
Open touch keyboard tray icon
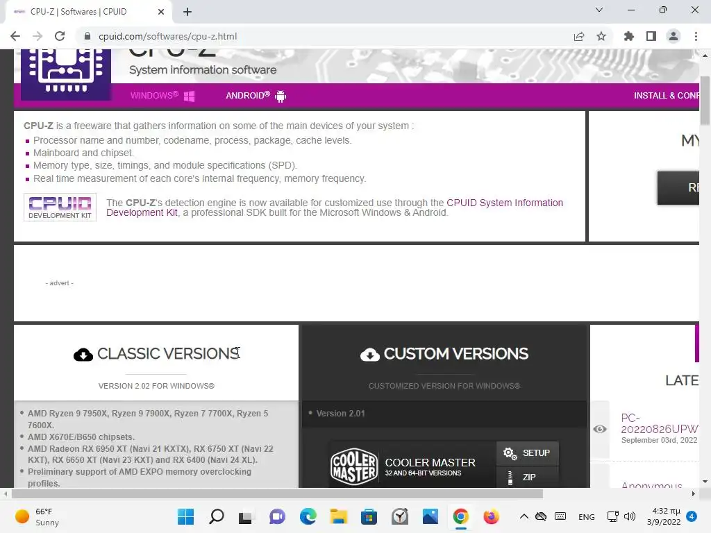click(560, 516)
